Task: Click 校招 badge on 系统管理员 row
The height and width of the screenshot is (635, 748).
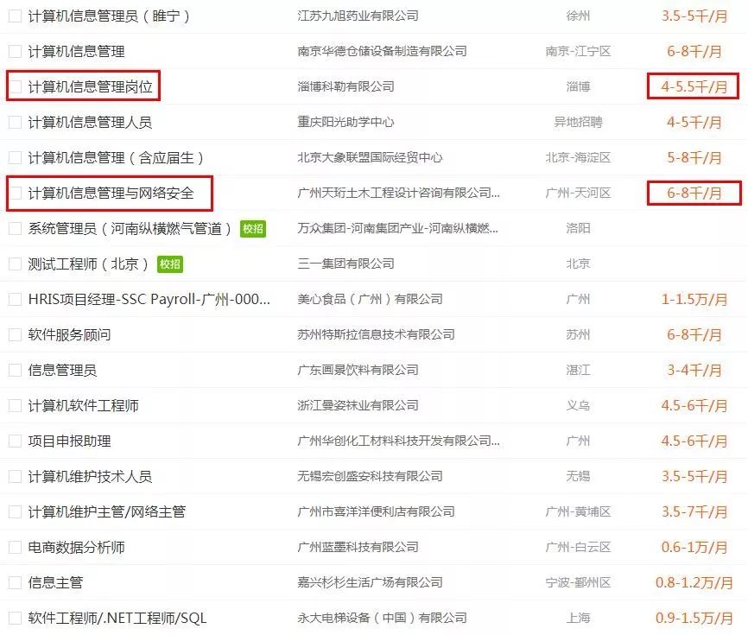Action: [253, 229]
